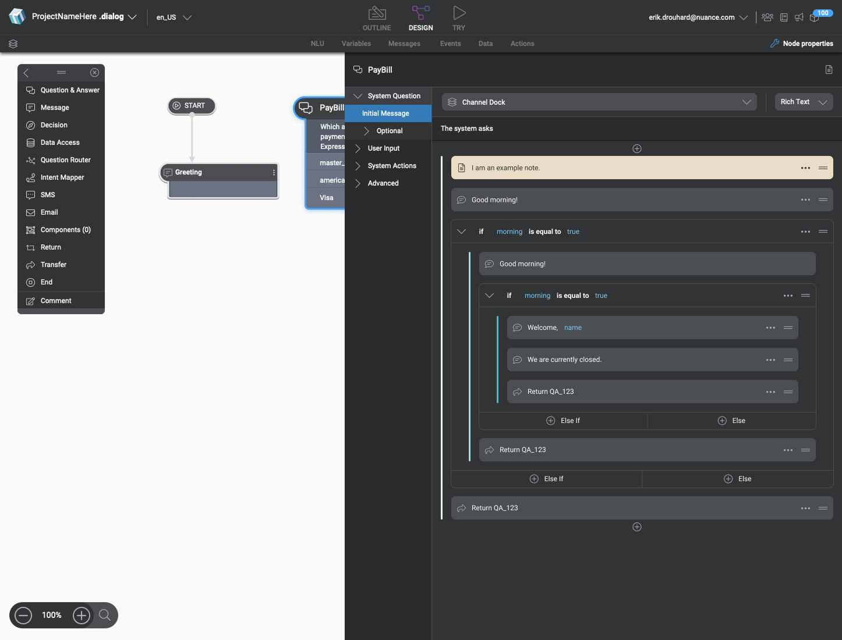Select the Data Access node type

[x=61, y=143]
